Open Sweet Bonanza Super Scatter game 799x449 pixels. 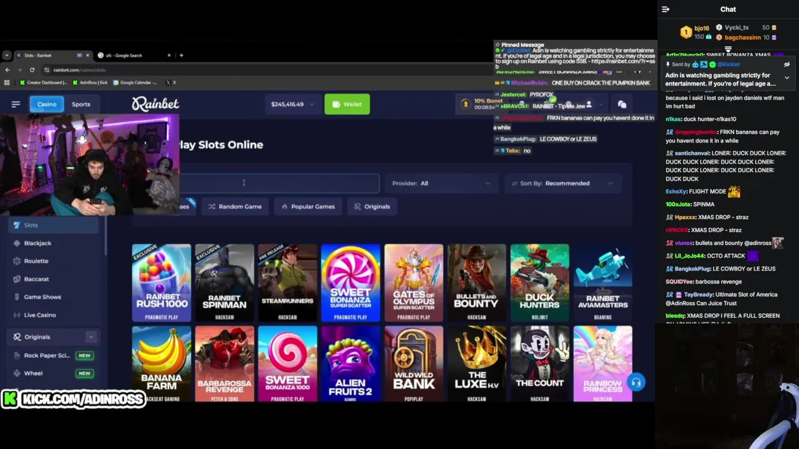pyautogui.click(x=351, y=282)
